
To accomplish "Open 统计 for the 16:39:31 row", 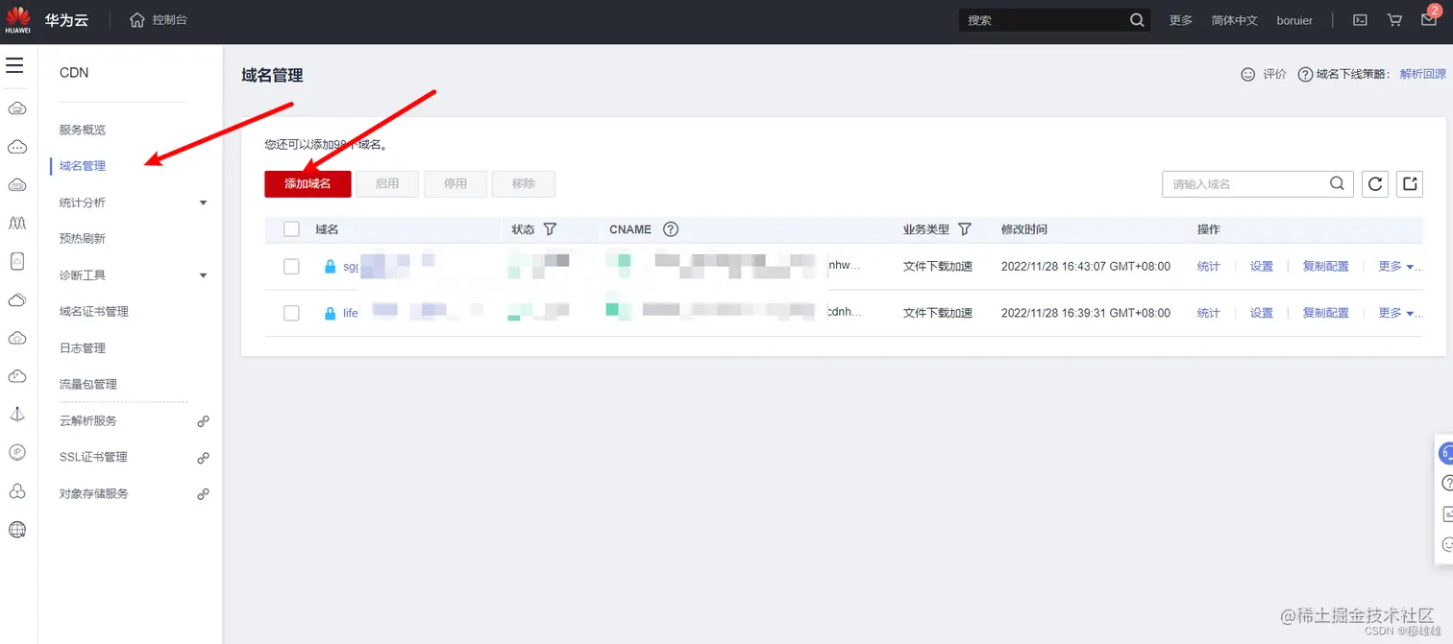I will pos(1208,313).
